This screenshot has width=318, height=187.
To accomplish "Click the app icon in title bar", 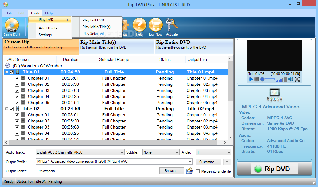I will tap(6, 5).
